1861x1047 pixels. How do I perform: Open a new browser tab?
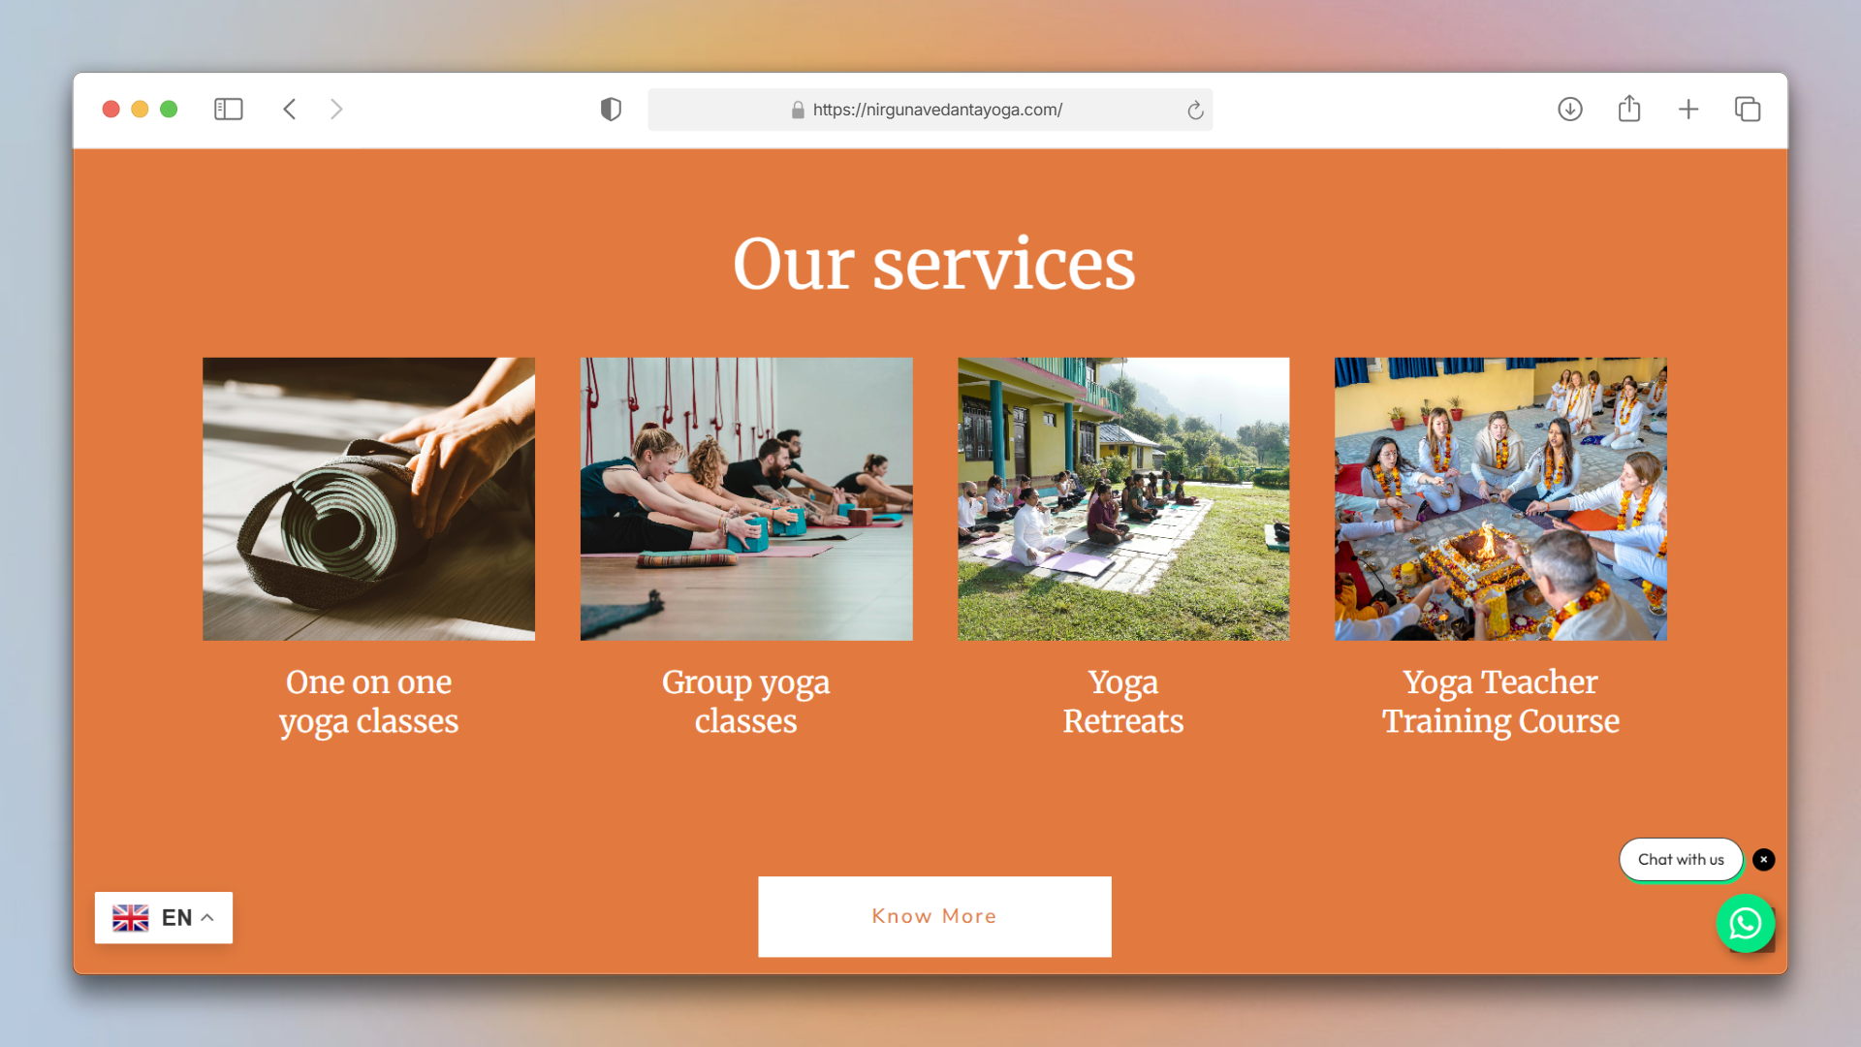[1688, 110]
